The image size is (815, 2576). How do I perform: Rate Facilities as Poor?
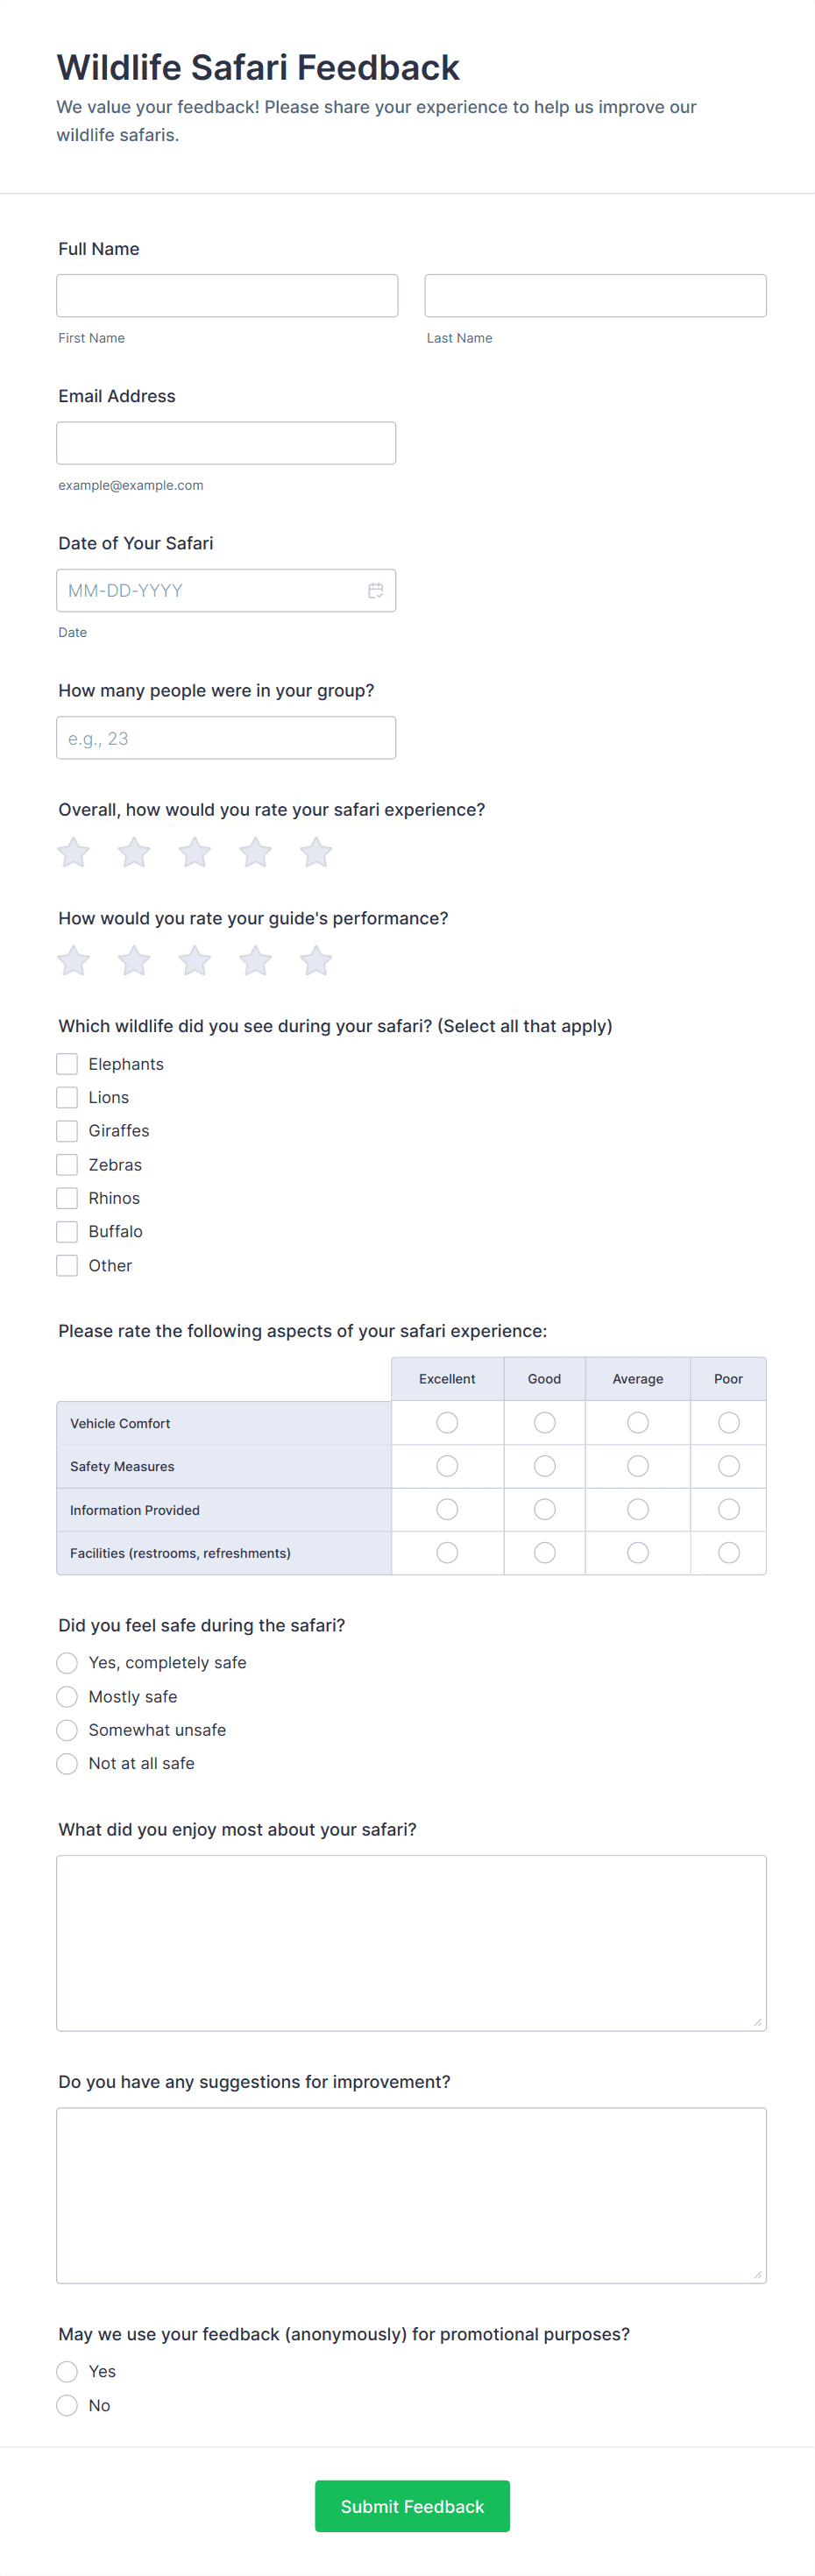click(x=728, y=1552)
